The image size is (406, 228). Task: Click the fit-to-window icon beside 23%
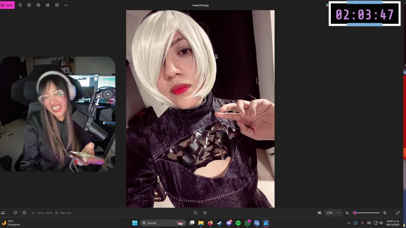[x=319, y=213]
